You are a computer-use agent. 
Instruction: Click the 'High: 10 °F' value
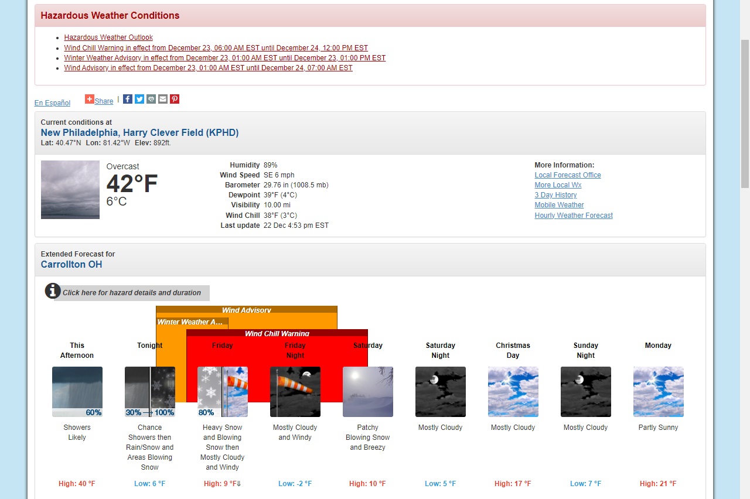(367, 484)
